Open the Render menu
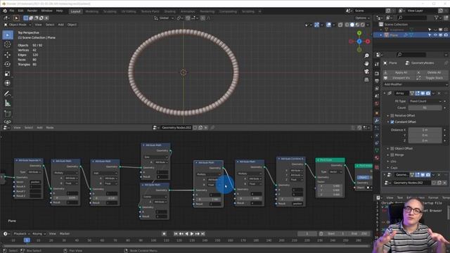Screen dimensions: 450x253 tap(32, 11)
